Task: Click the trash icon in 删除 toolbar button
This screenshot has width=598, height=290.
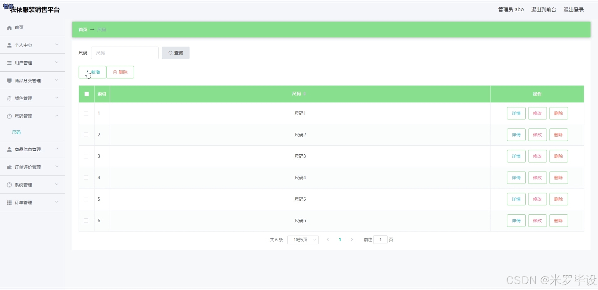Action: pos(115,72)
